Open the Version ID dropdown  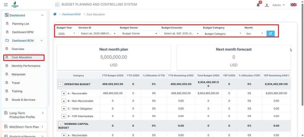(98, 33)
